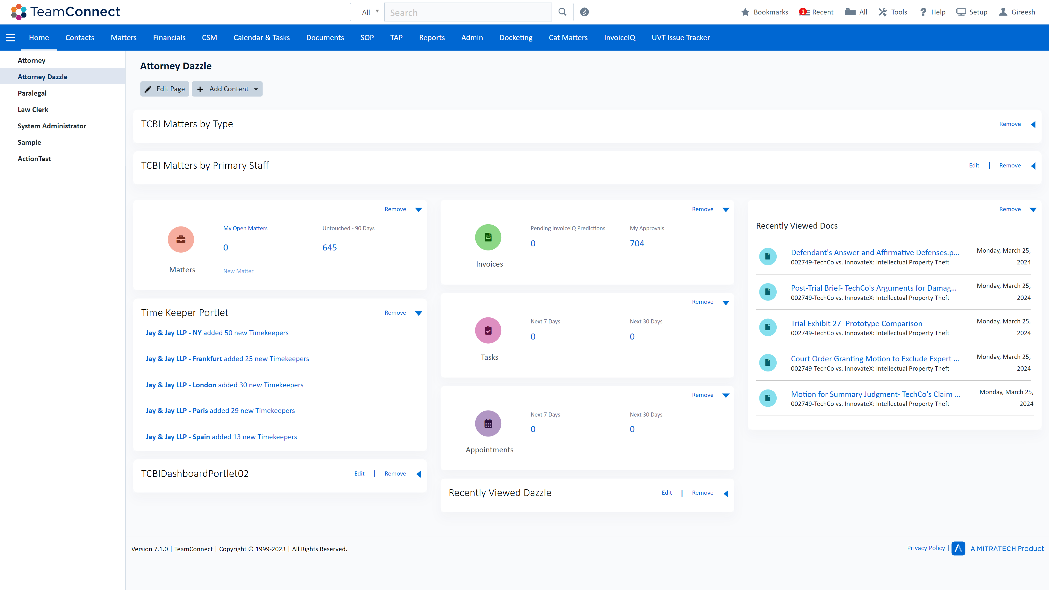Open the search magnifier icon
1049x590 pixels.
[562, 12]
